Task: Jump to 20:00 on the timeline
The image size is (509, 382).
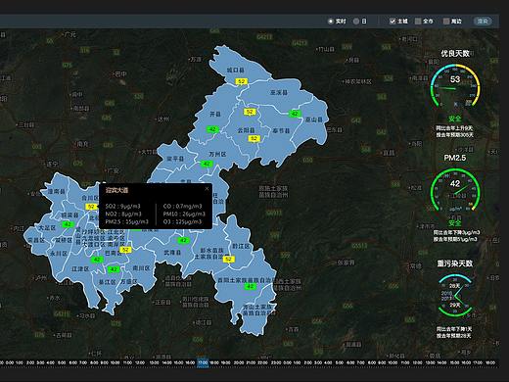Action: point(239,362)
